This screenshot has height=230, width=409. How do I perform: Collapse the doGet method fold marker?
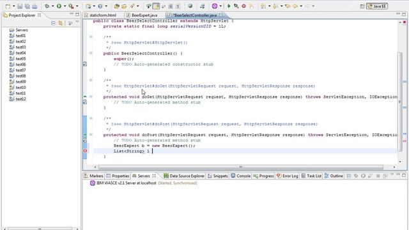tap(91, 96)
